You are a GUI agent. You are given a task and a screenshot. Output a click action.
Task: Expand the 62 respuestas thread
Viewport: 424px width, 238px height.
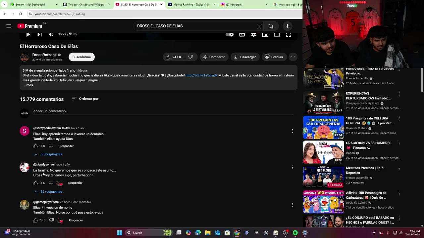tap(48, 192)
